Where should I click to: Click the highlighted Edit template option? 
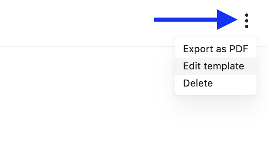[216, 66]
